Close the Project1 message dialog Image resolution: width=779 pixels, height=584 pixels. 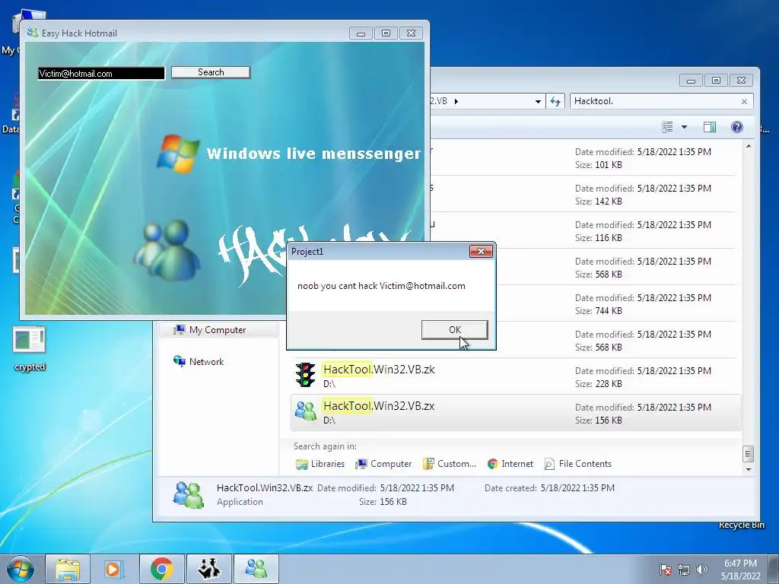[x=481, y=251]
